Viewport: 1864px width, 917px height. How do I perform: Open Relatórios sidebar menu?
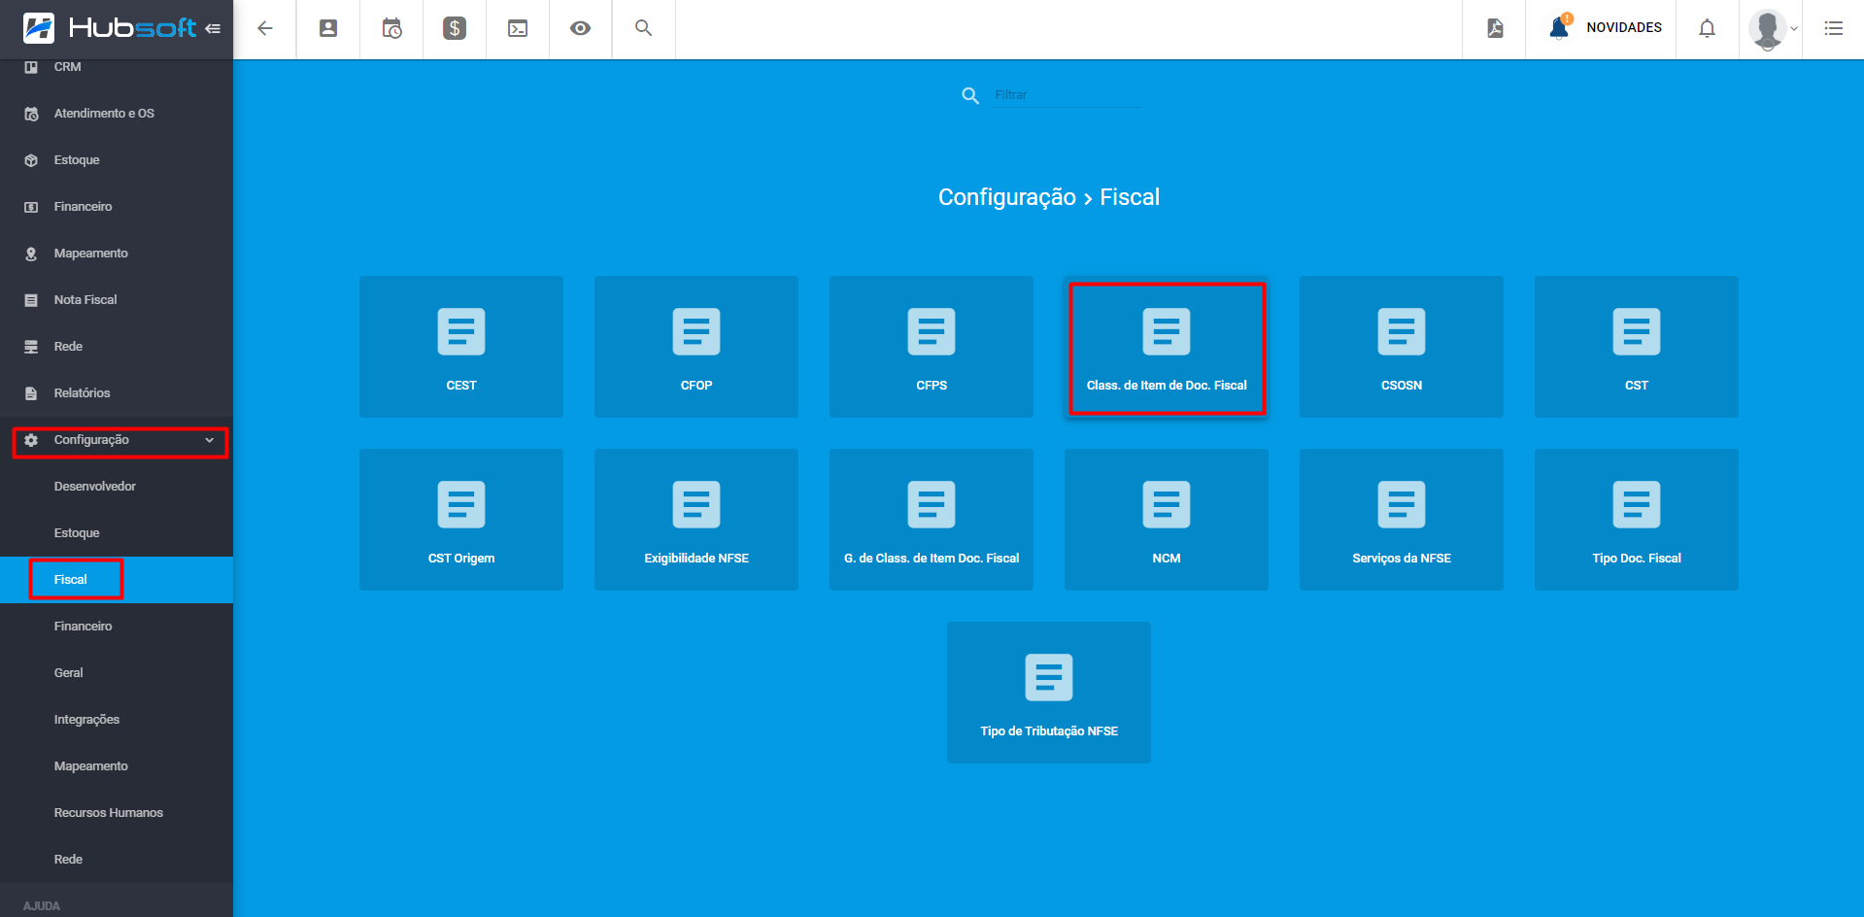tap(117, 393)
